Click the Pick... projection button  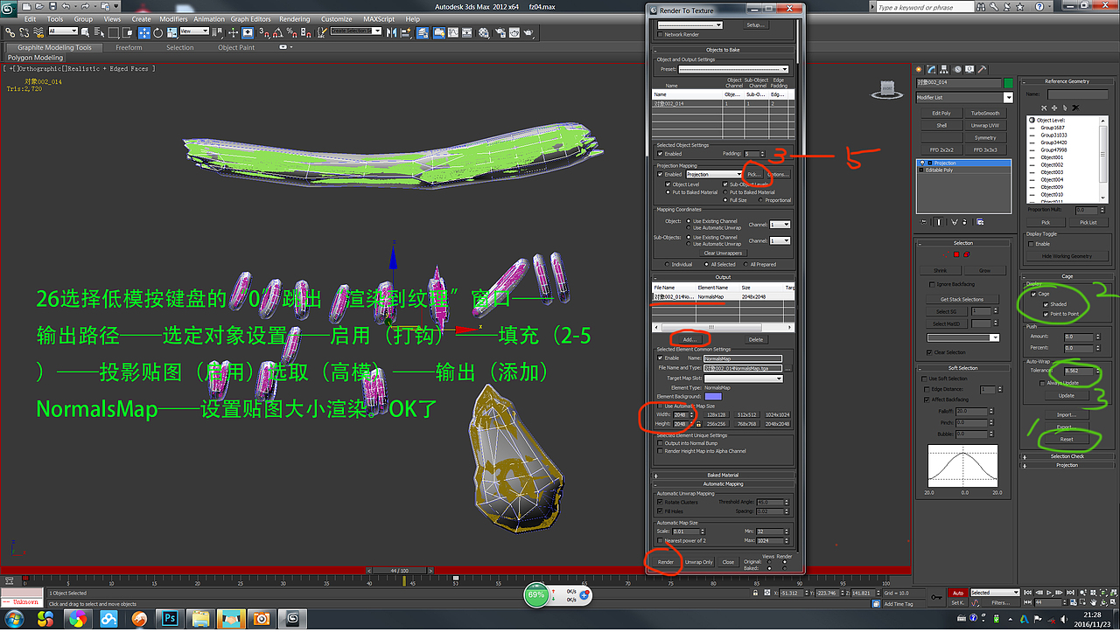pos(753,175)
